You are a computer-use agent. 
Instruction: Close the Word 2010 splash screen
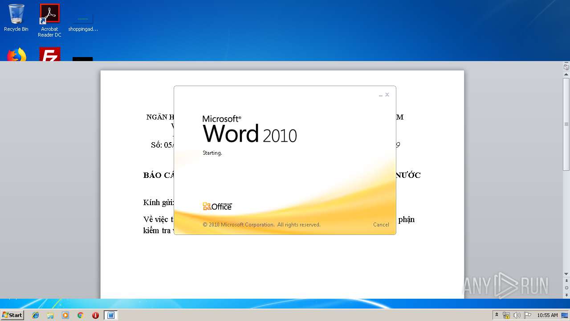[x=387, y=95]
